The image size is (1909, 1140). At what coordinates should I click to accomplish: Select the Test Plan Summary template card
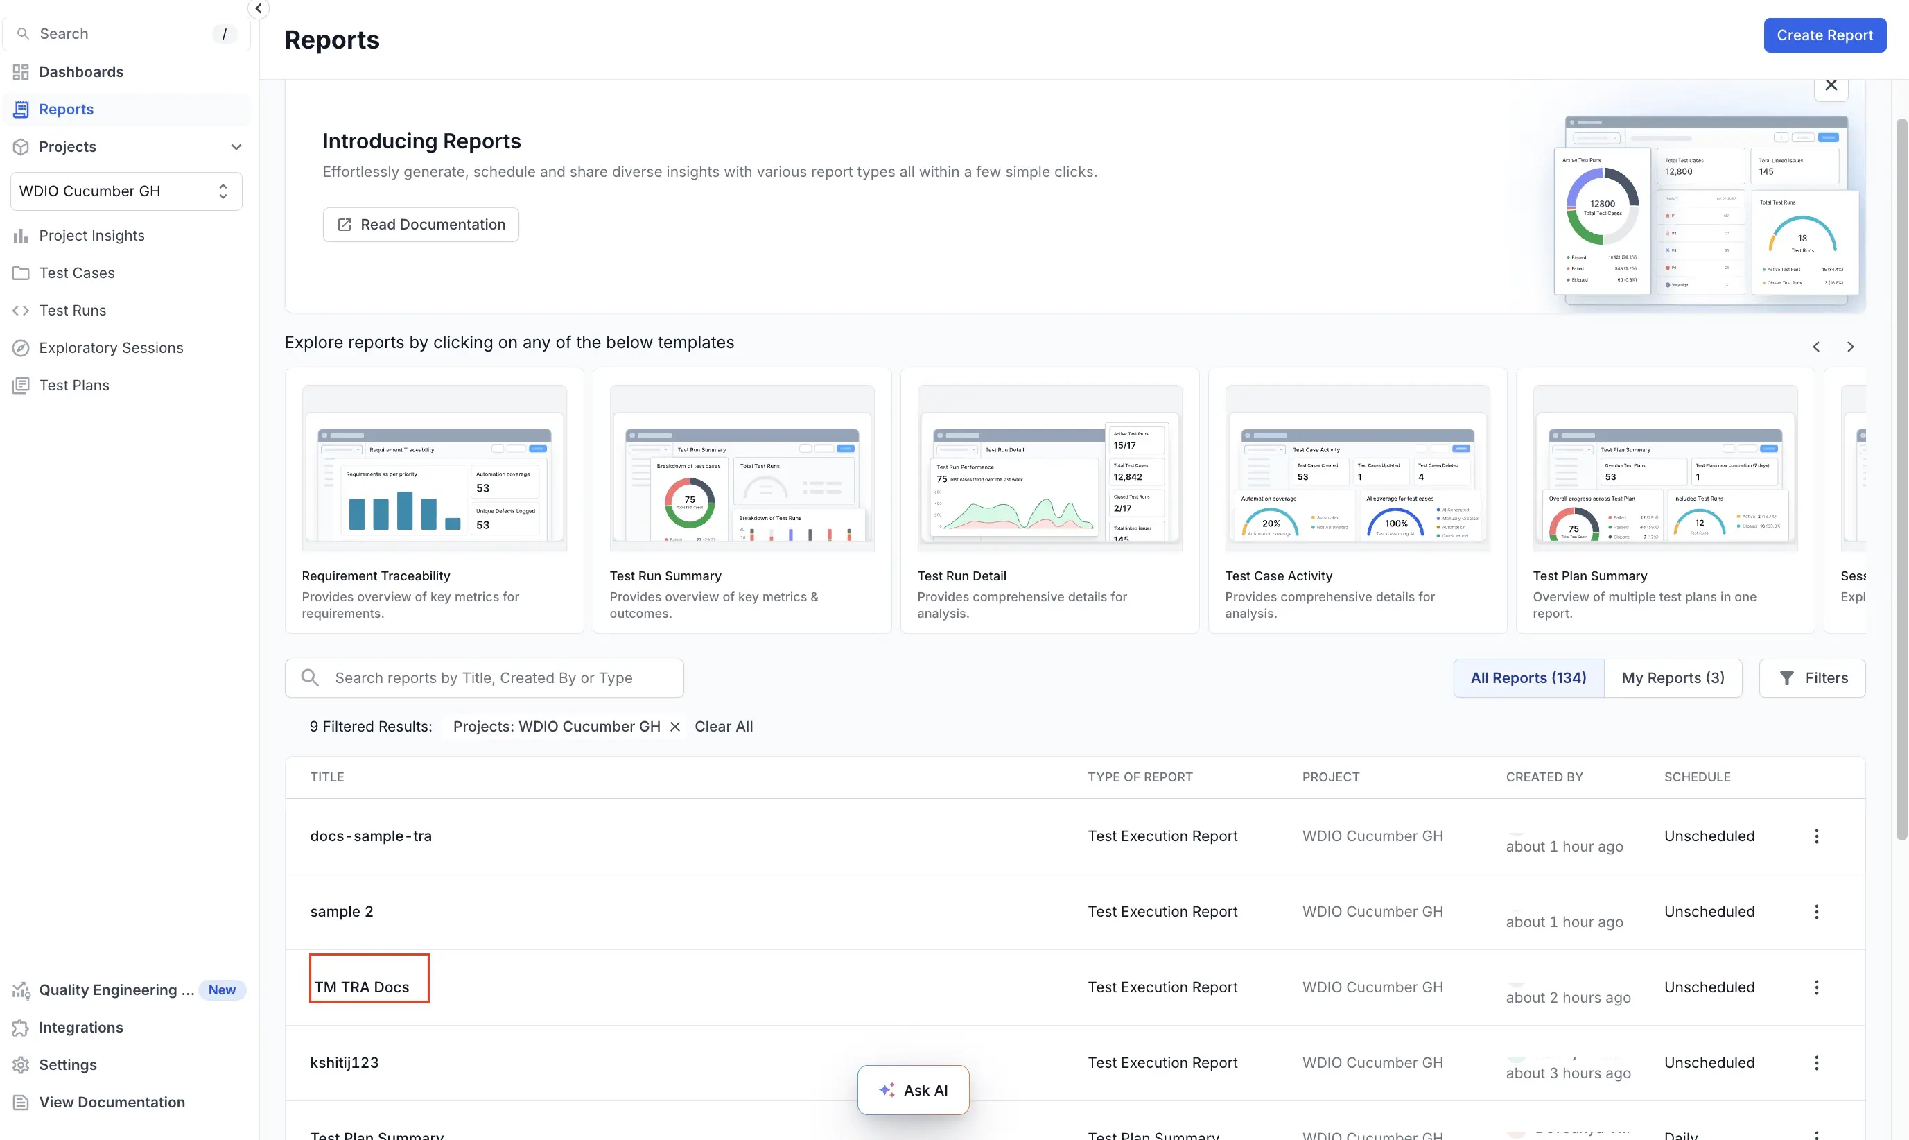[1665, 501]
